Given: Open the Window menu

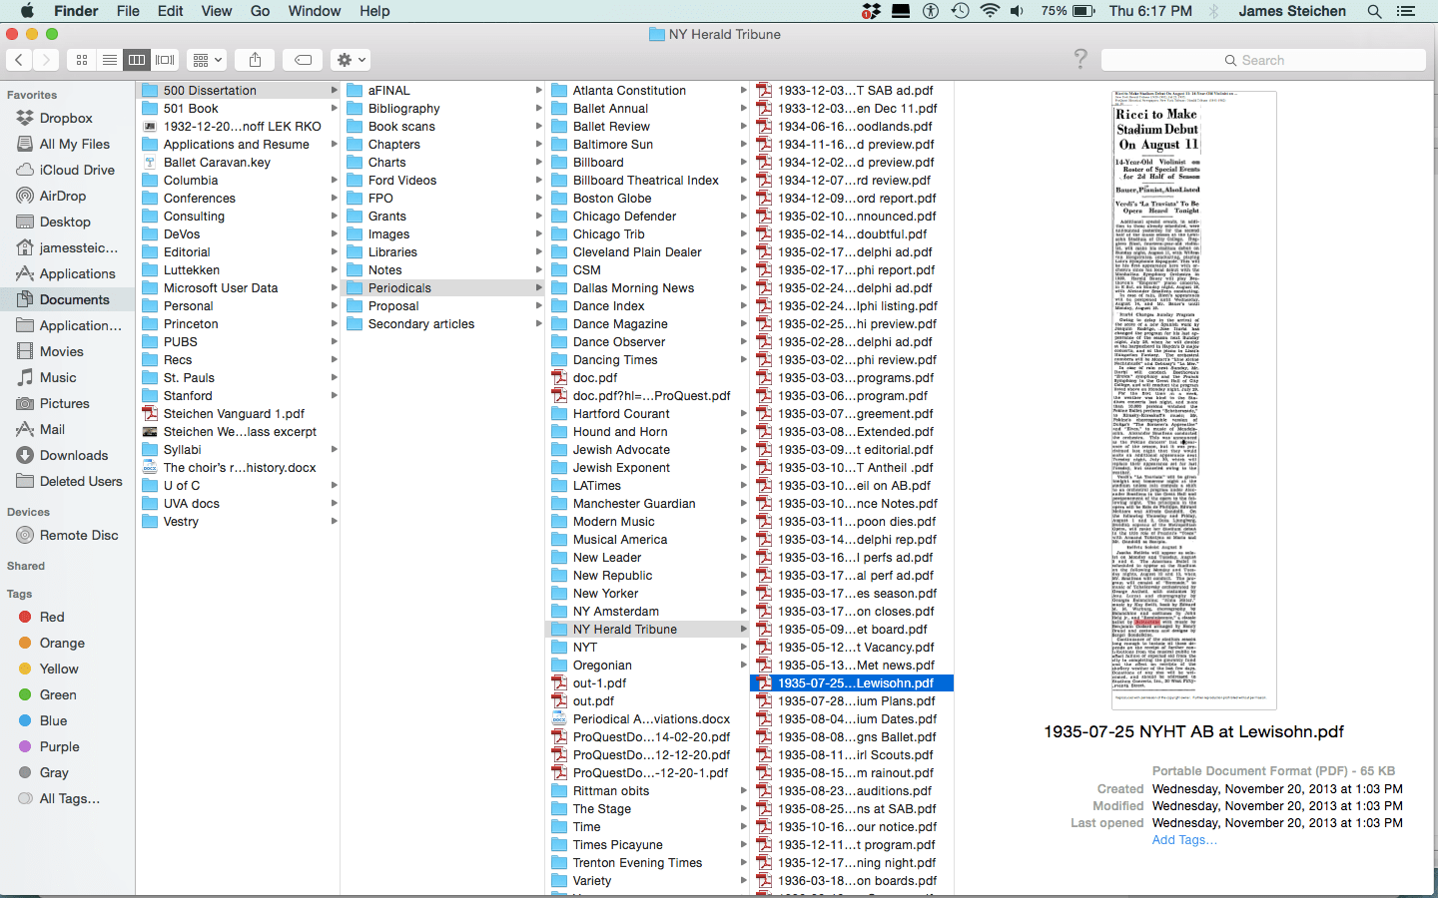Looking at the screenshot, I should pyautogui.click(x=315, y=11).
